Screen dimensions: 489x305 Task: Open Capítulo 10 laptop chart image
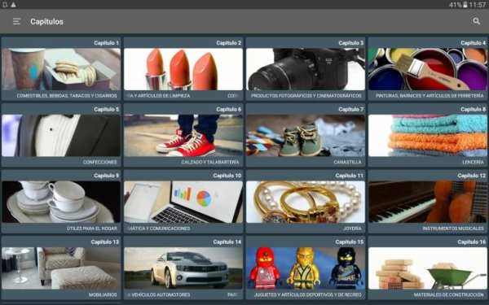point(183,202)
